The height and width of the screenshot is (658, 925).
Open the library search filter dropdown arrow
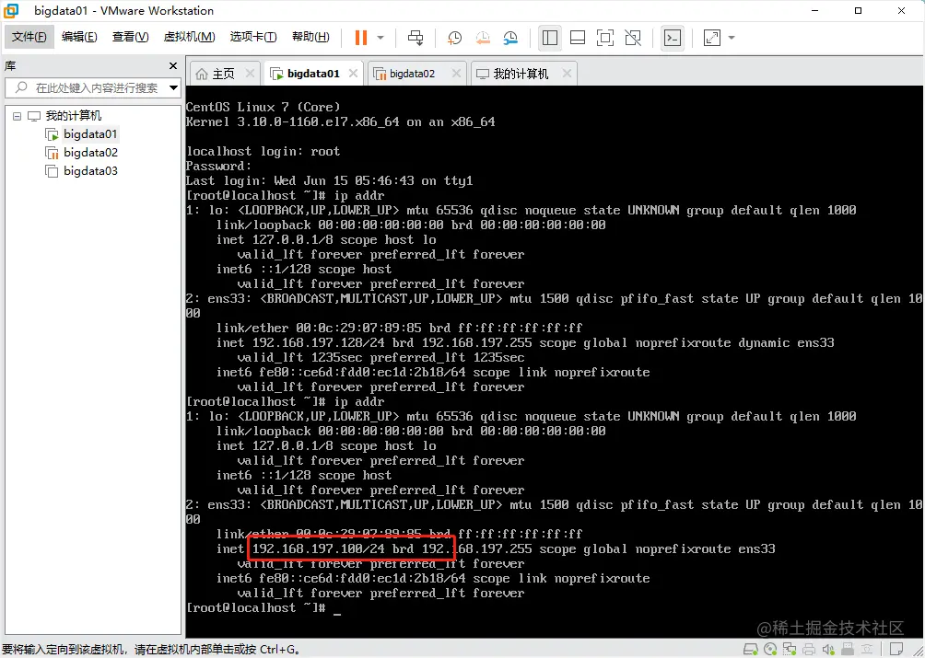click(x=173, y=87)
